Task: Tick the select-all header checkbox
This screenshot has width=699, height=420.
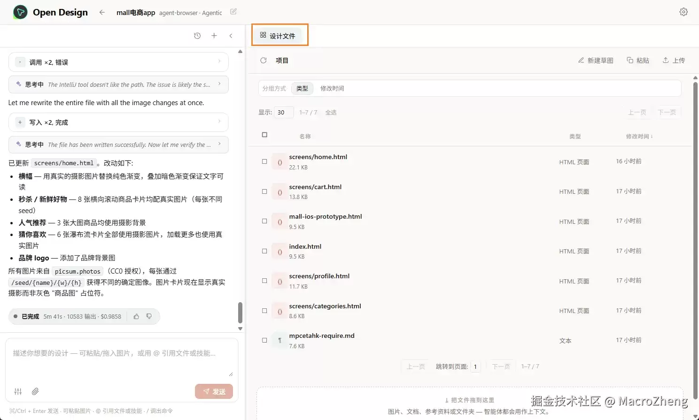Action: tap(264, 135)
